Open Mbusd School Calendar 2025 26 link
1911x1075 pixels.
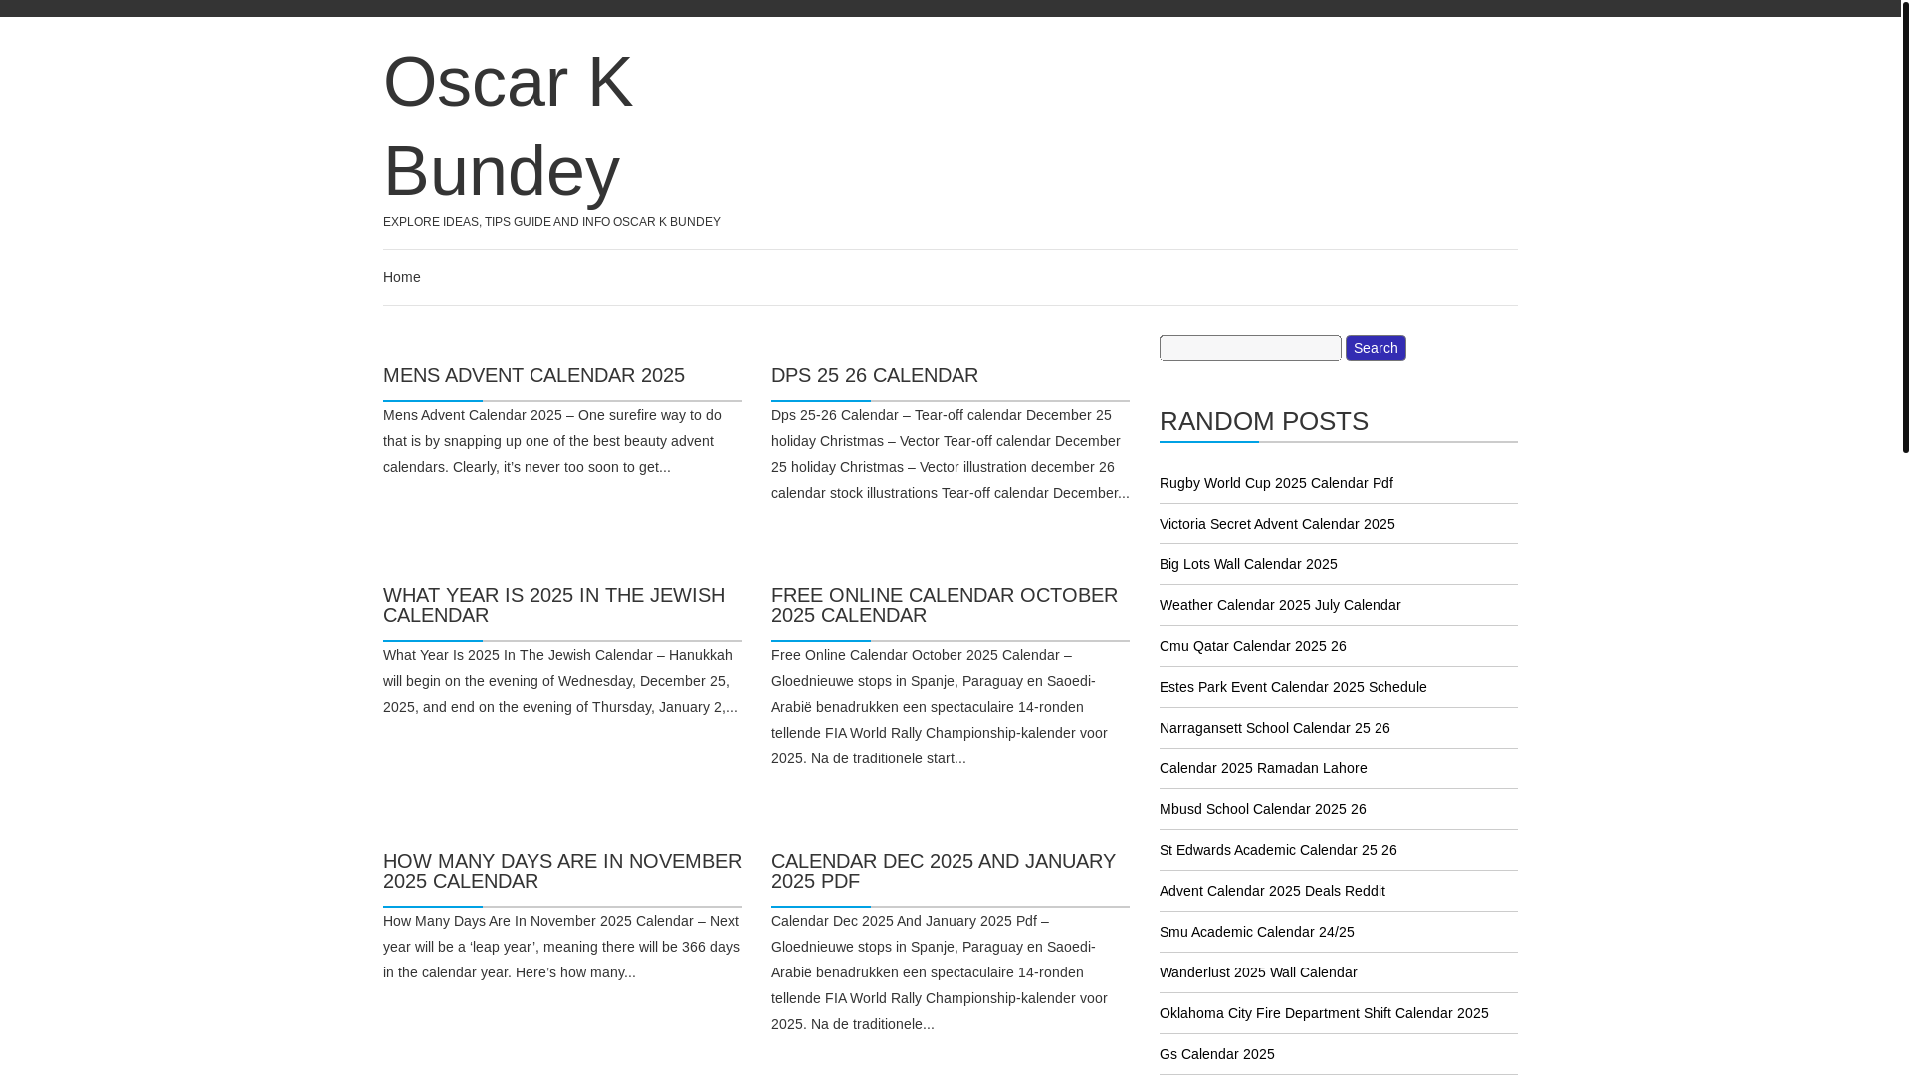[x=1263, y=809]
